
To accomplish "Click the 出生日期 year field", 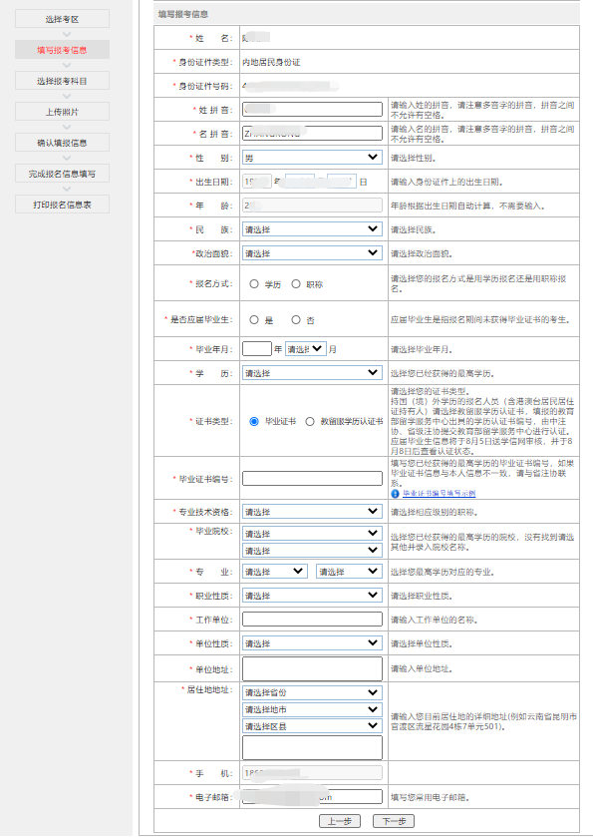I will (257, 182).
